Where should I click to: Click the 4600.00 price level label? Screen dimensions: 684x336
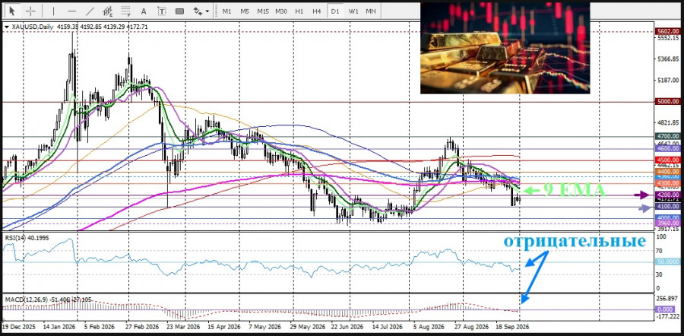[x=667, y=148]
